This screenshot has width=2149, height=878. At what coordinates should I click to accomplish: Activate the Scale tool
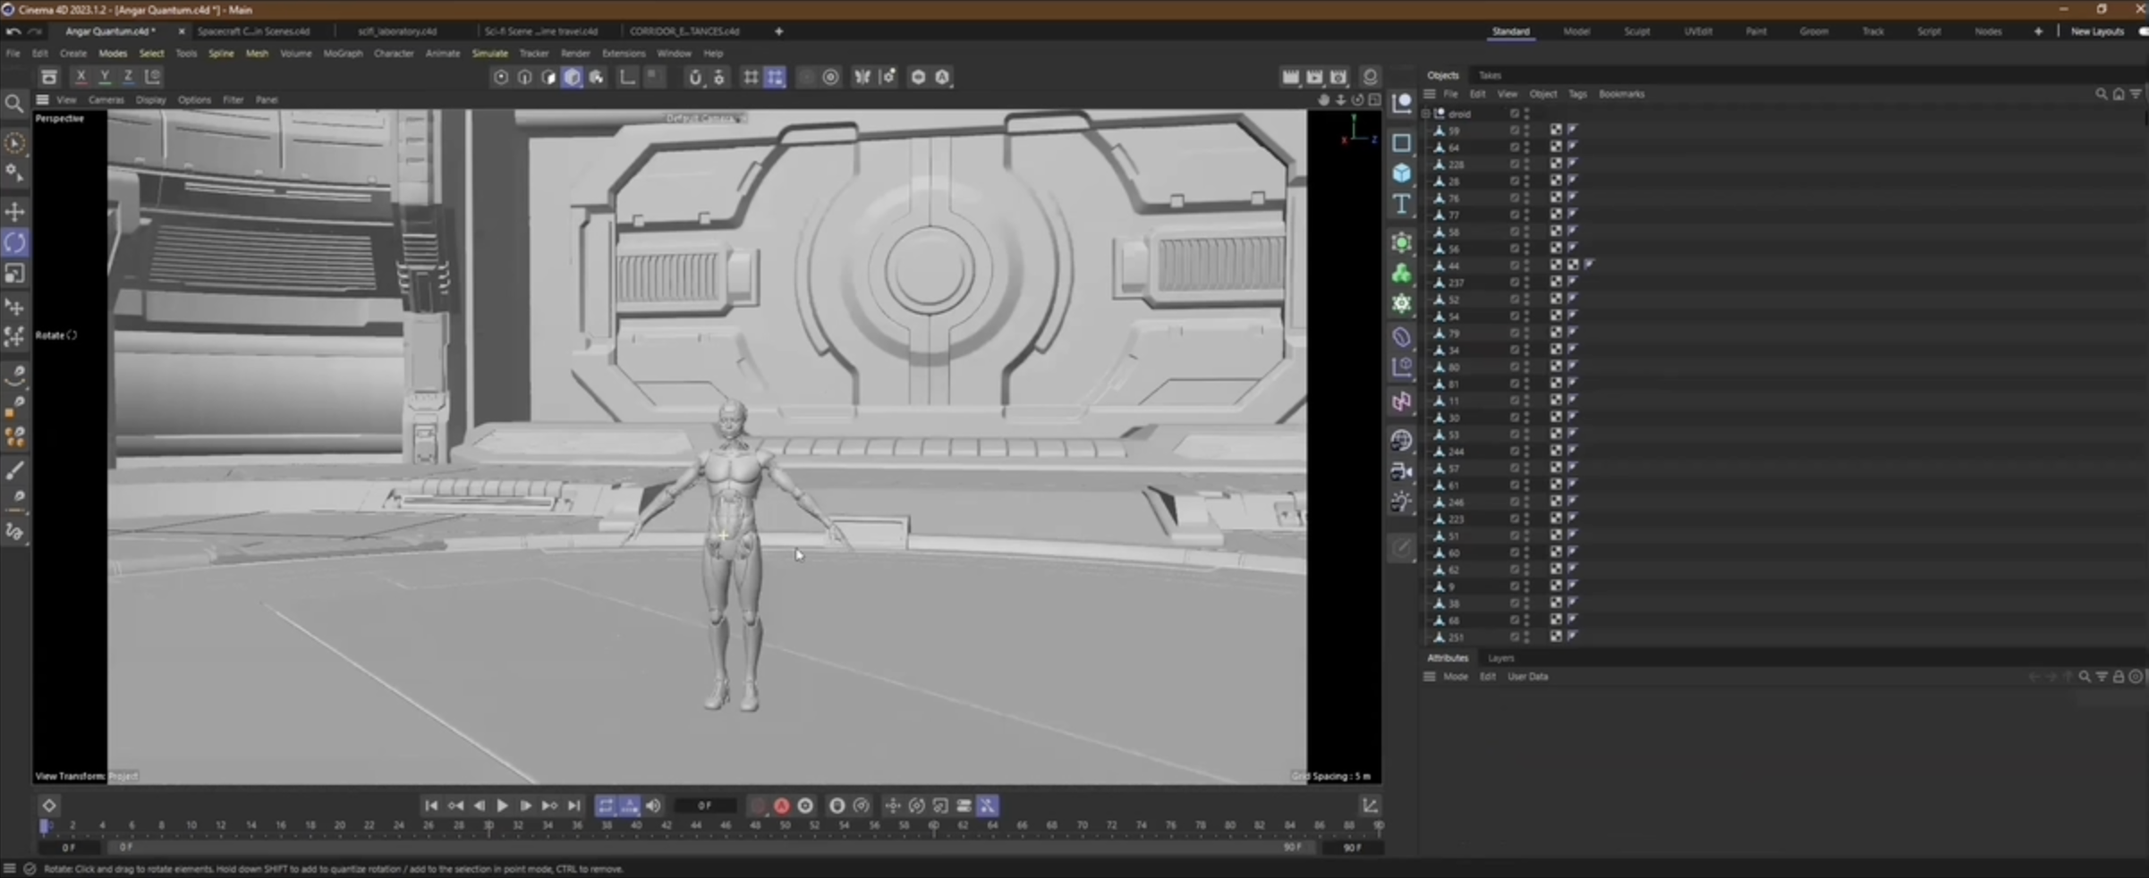coord(15,274)
